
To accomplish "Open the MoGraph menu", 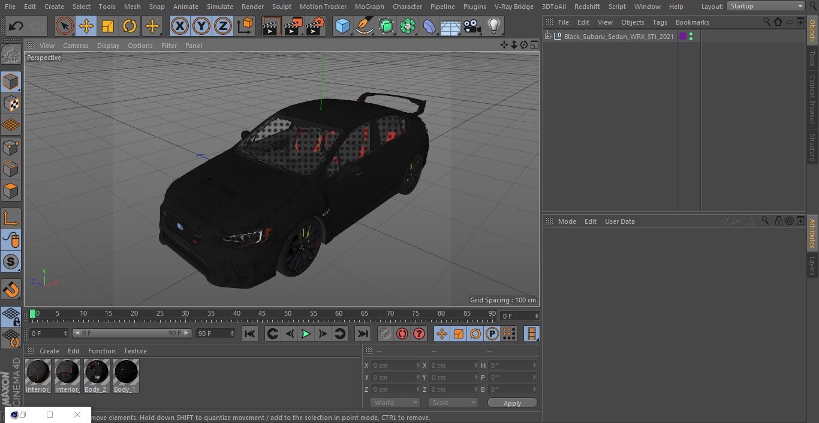I will click(369, 6).
